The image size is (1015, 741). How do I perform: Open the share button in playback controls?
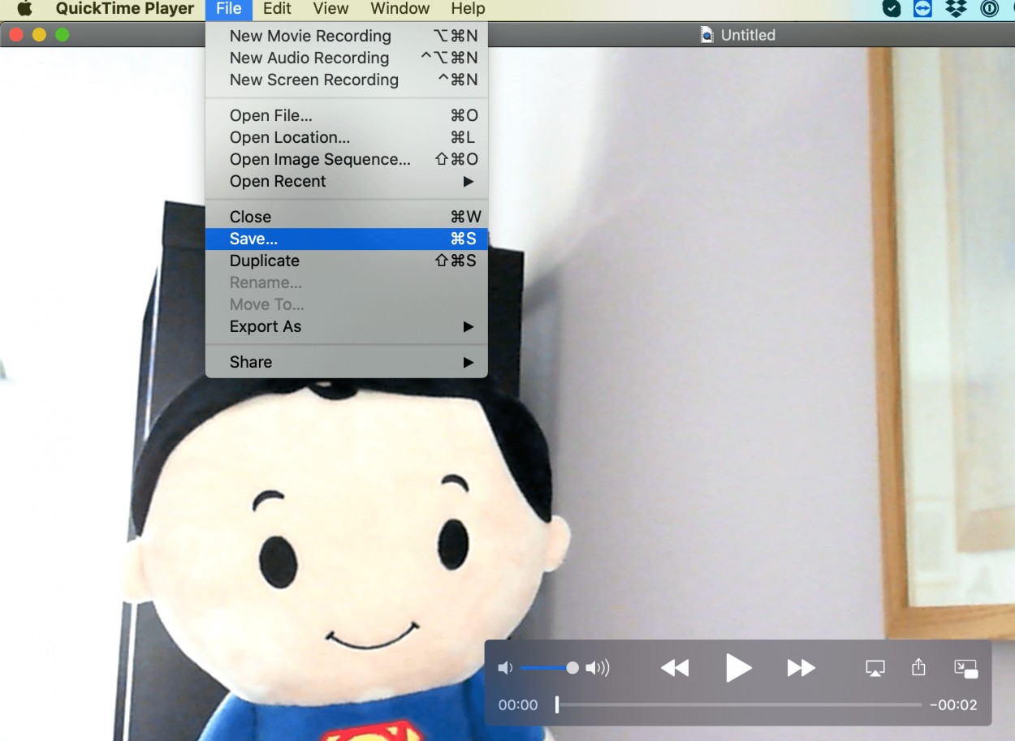[918, 667]
